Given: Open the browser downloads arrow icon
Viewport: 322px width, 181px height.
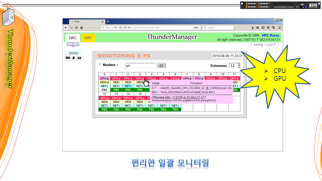Looking at the screenshot, I should click(253, 28).
